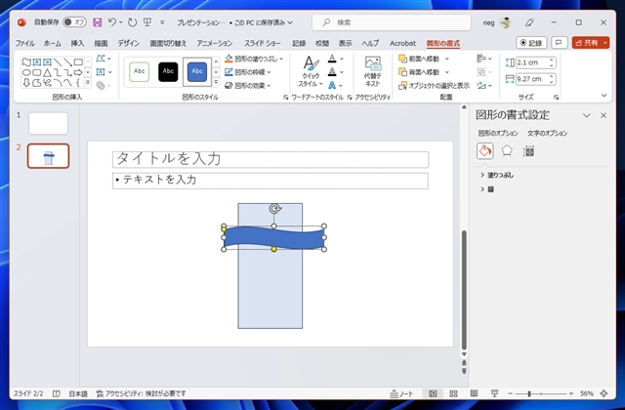Toggle the ノート notes pane
The width and height of the screenshot is (625, 410).
(x=401, y=393)
